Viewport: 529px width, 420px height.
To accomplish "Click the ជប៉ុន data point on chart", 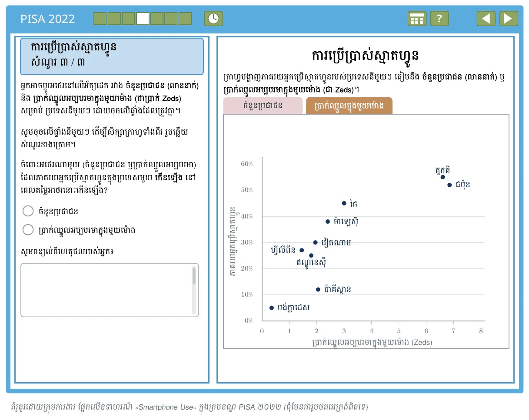I will coord(449,185).
